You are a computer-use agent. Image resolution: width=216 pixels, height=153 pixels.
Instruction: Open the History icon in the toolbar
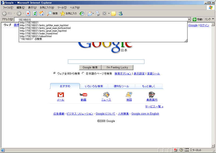pyautogui.click(x=82, y=14)
